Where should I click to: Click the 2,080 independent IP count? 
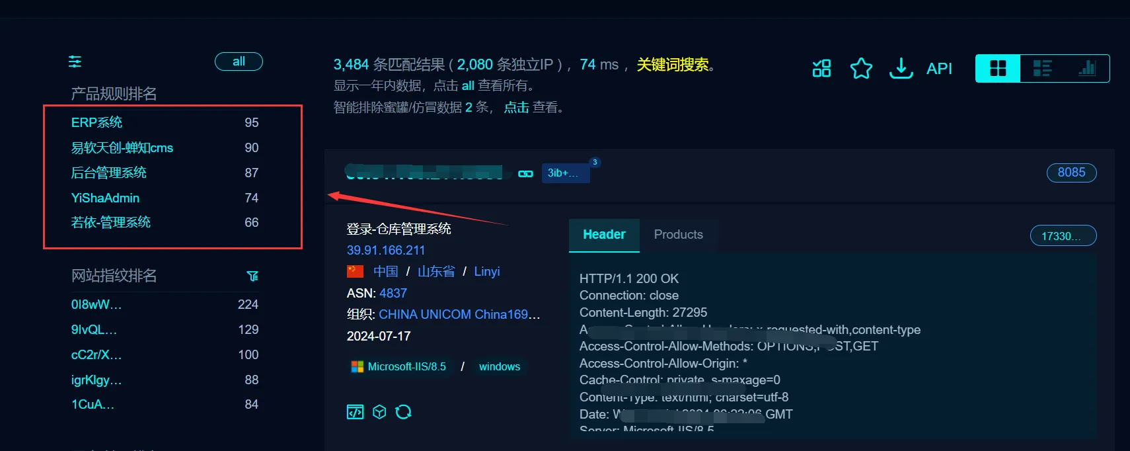(x=474, y=64)
